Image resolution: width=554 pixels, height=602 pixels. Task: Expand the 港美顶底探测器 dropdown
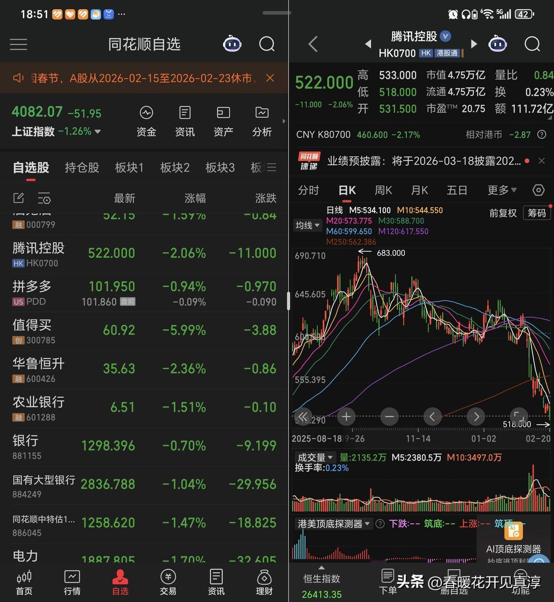[333, 524]
